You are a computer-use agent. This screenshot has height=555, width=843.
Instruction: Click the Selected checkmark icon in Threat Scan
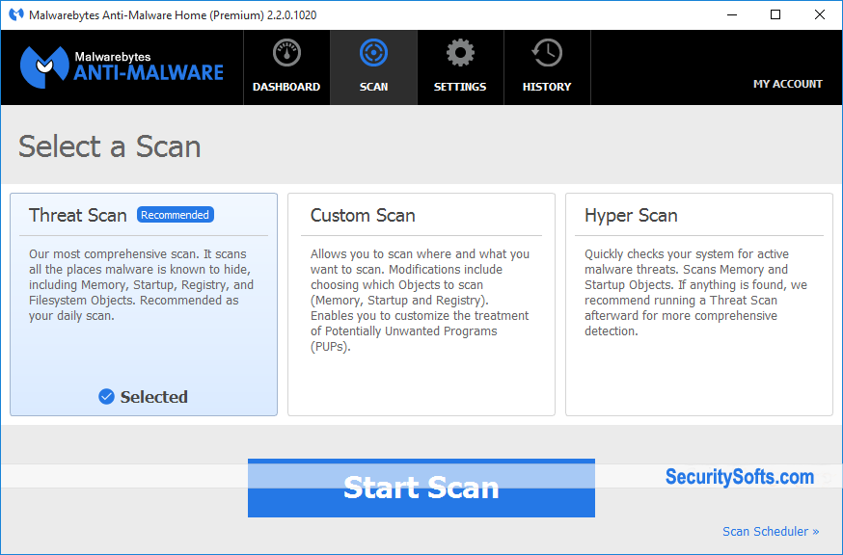point(106,397)
